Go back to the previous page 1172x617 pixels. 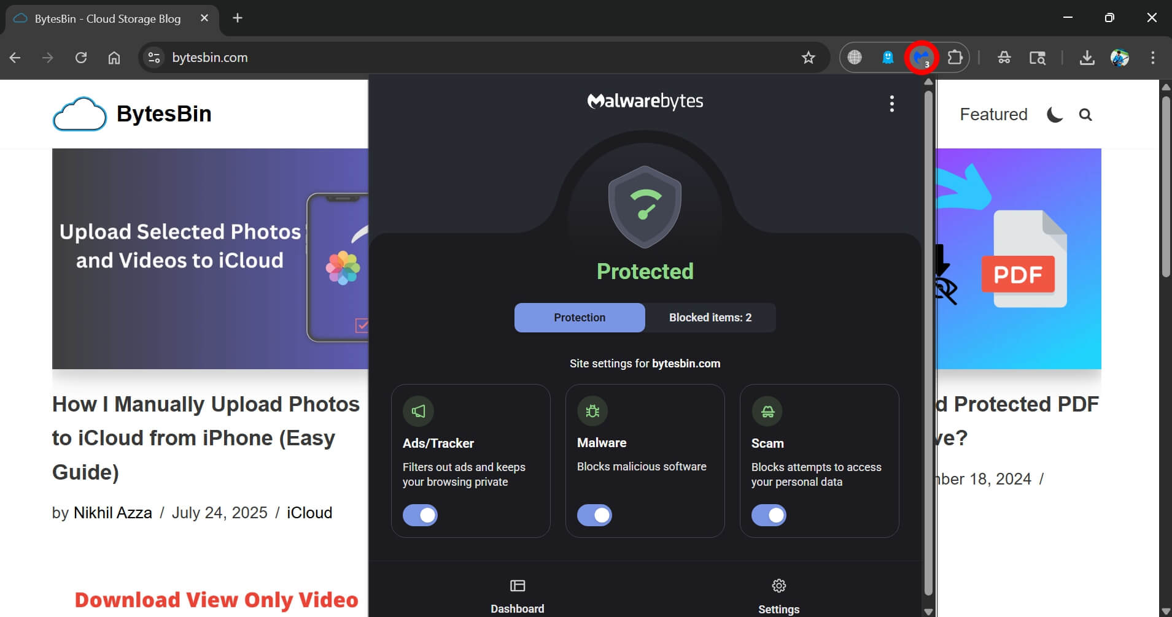click(x=15, y=58)
